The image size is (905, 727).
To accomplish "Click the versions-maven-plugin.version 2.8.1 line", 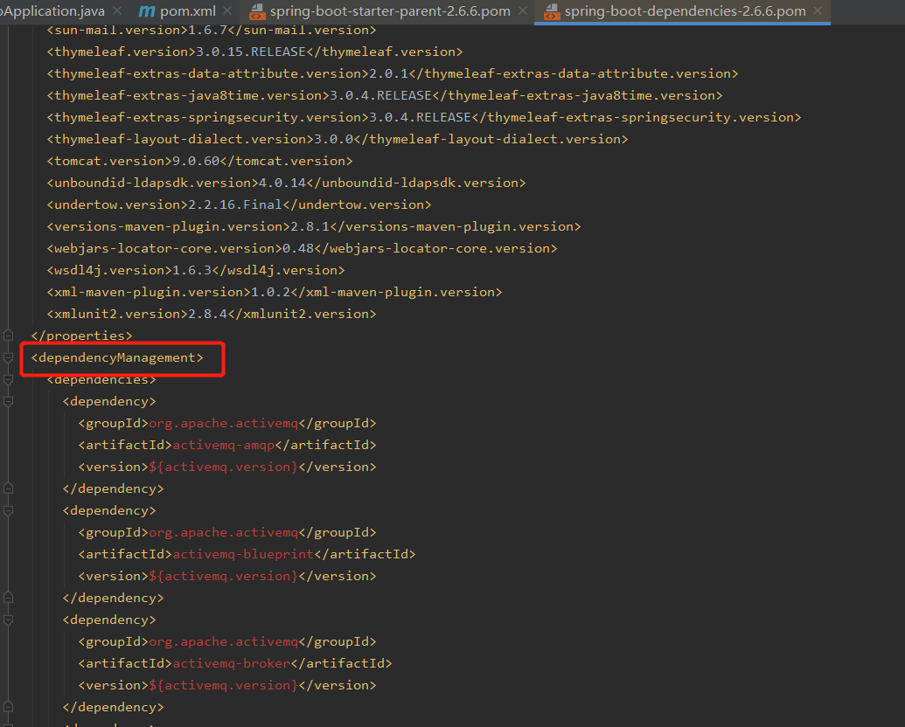I will tap(313, 227).
